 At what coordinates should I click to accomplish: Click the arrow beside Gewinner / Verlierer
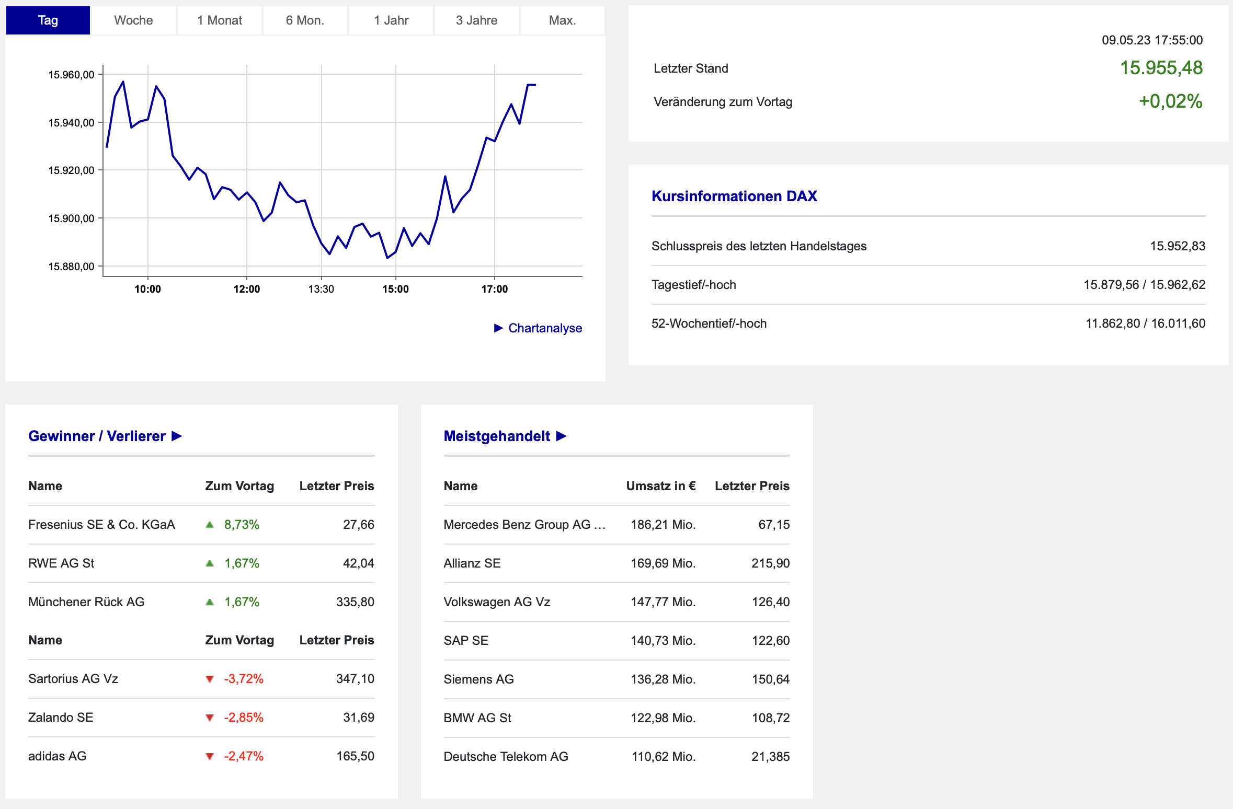click(177, 436)
